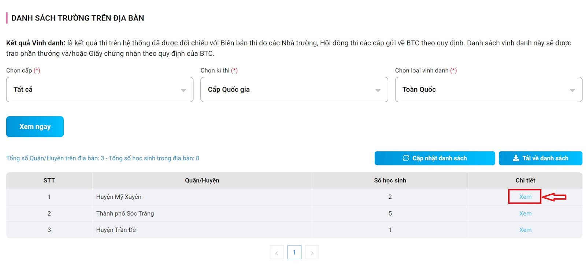Go to next page arrow
The height and width of the screenshot is (265, 586).
coord(312,253)
